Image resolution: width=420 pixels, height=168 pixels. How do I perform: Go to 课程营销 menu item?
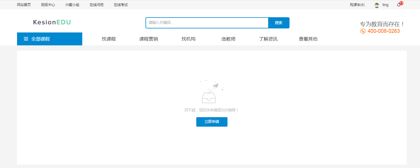pyautogui.click(x=149, y=39)
